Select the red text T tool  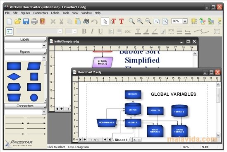[121, 21]
